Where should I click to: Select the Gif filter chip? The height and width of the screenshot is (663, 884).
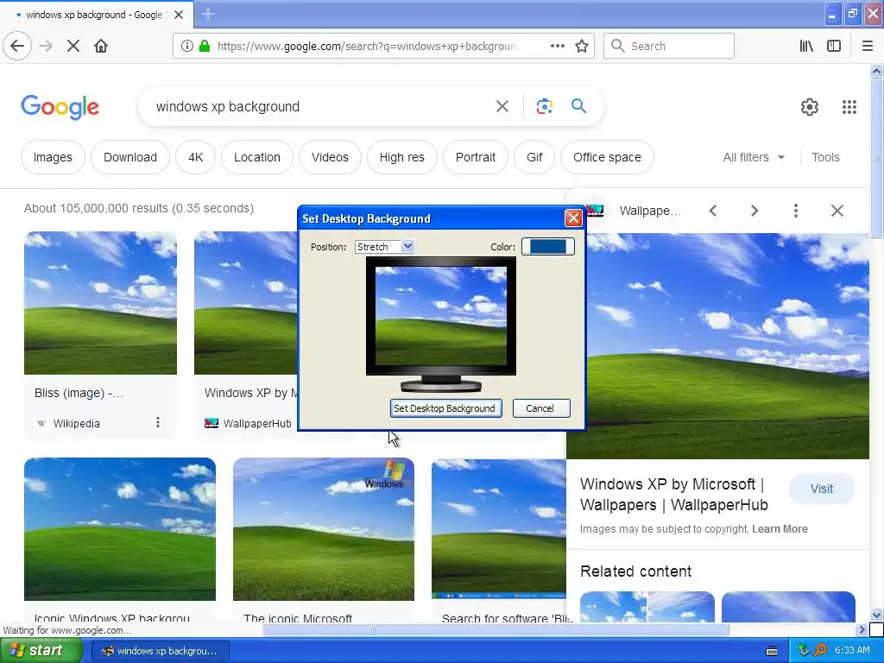(534, 157)
